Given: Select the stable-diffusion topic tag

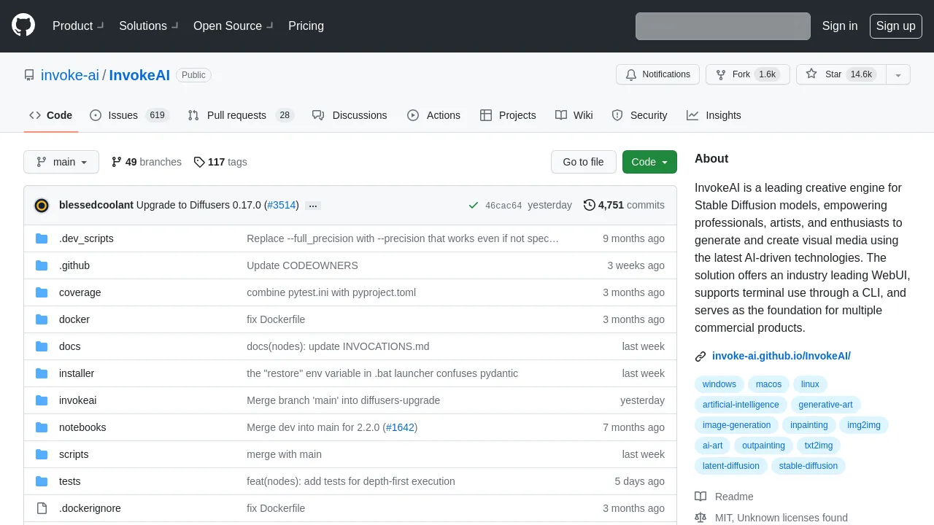Looking at the screenshot, I should [808, 466].
